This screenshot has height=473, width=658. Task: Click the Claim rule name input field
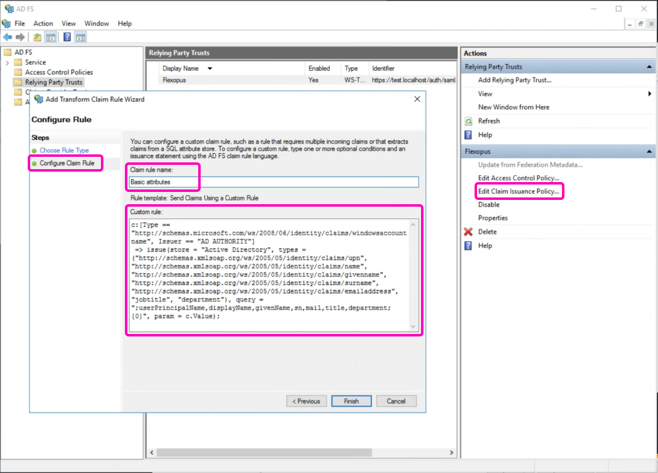tap(273, 182)
